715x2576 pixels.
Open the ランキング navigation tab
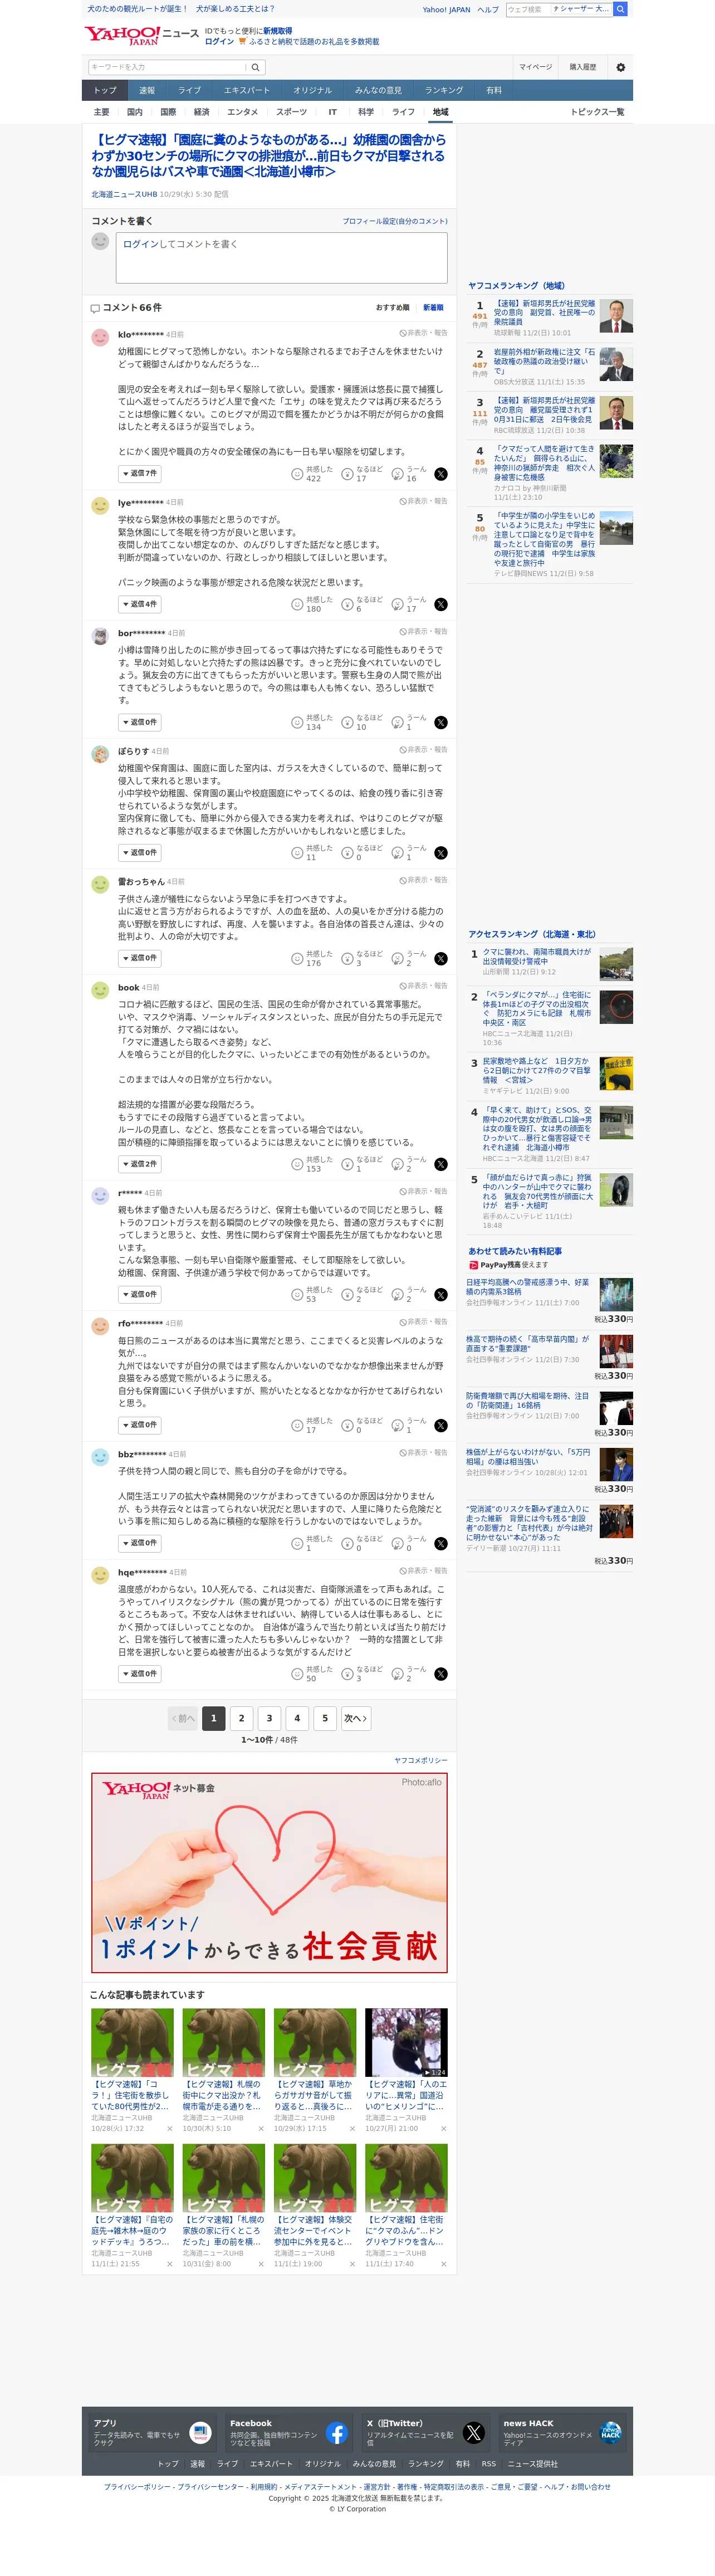click(444, 90)
